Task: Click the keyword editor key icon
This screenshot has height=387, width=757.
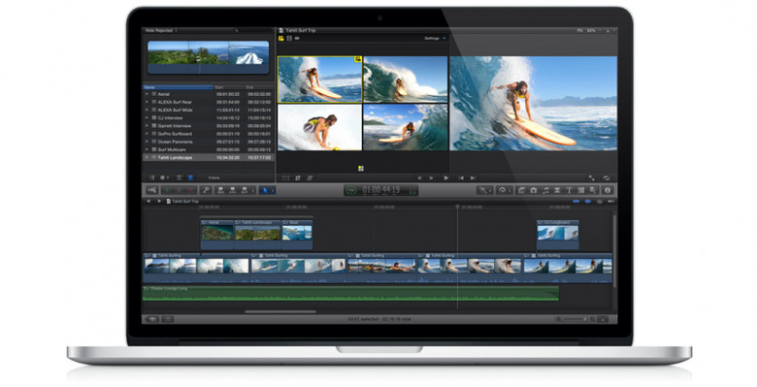Action: 206,190
